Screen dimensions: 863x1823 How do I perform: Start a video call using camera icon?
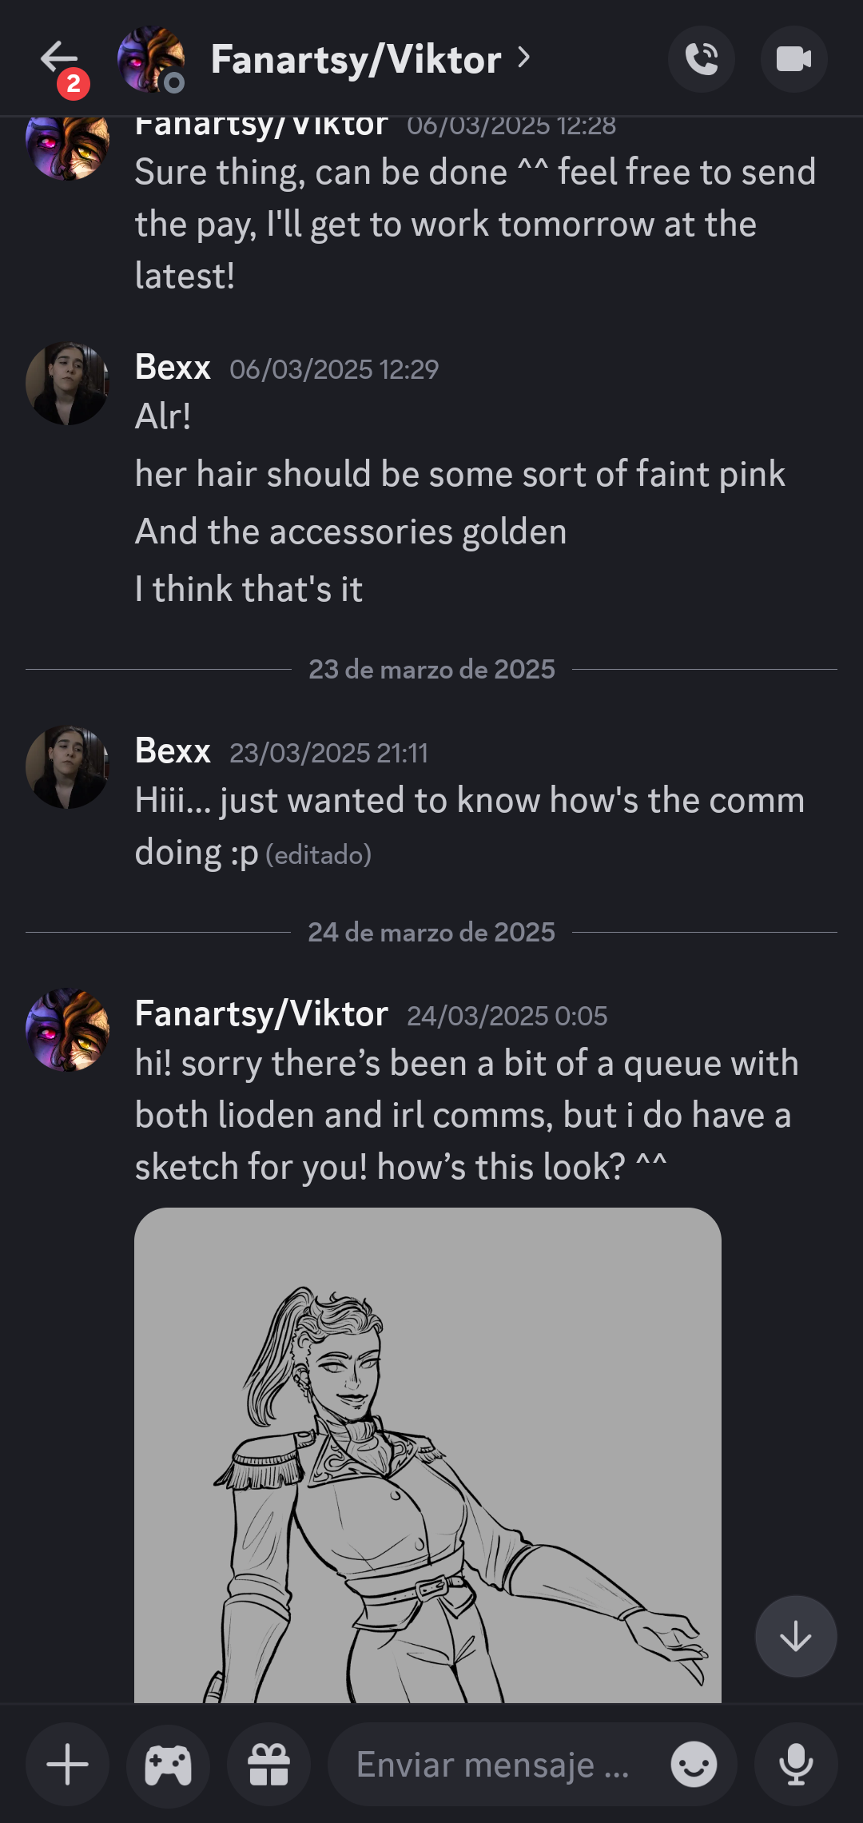point(793,59)
